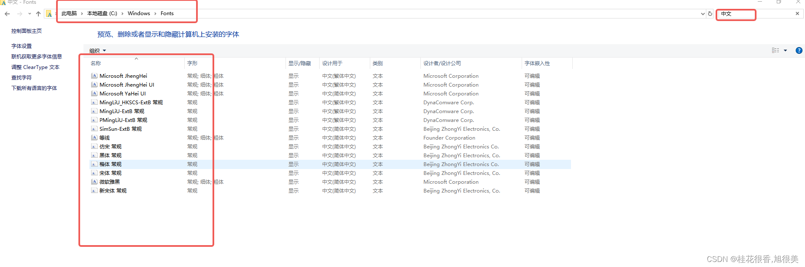This screenshot has width=805, height=267.
Task: Sort by 字体嵌入性 column header
Action: 547,63
